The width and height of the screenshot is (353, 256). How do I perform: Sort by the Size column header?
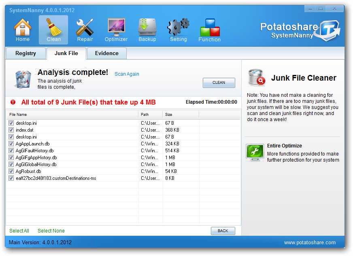pyautogui.click(x=181, y=115)
